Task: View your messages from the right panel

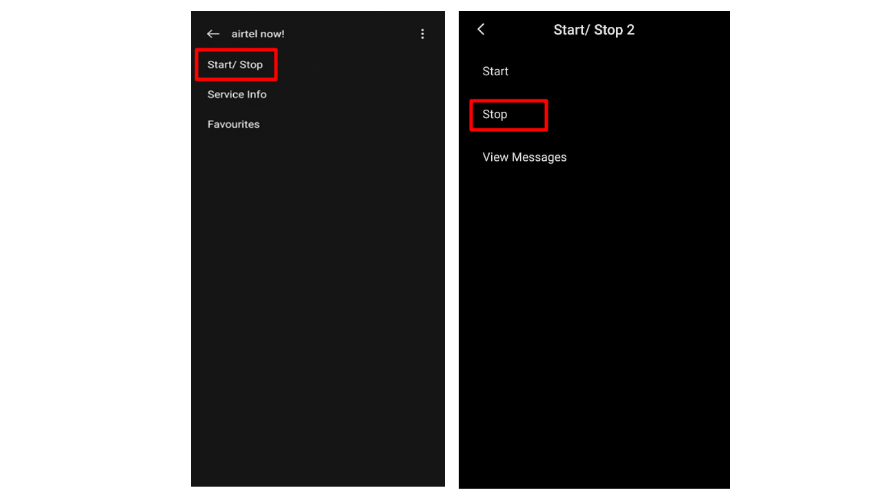Action: (524, 157)
